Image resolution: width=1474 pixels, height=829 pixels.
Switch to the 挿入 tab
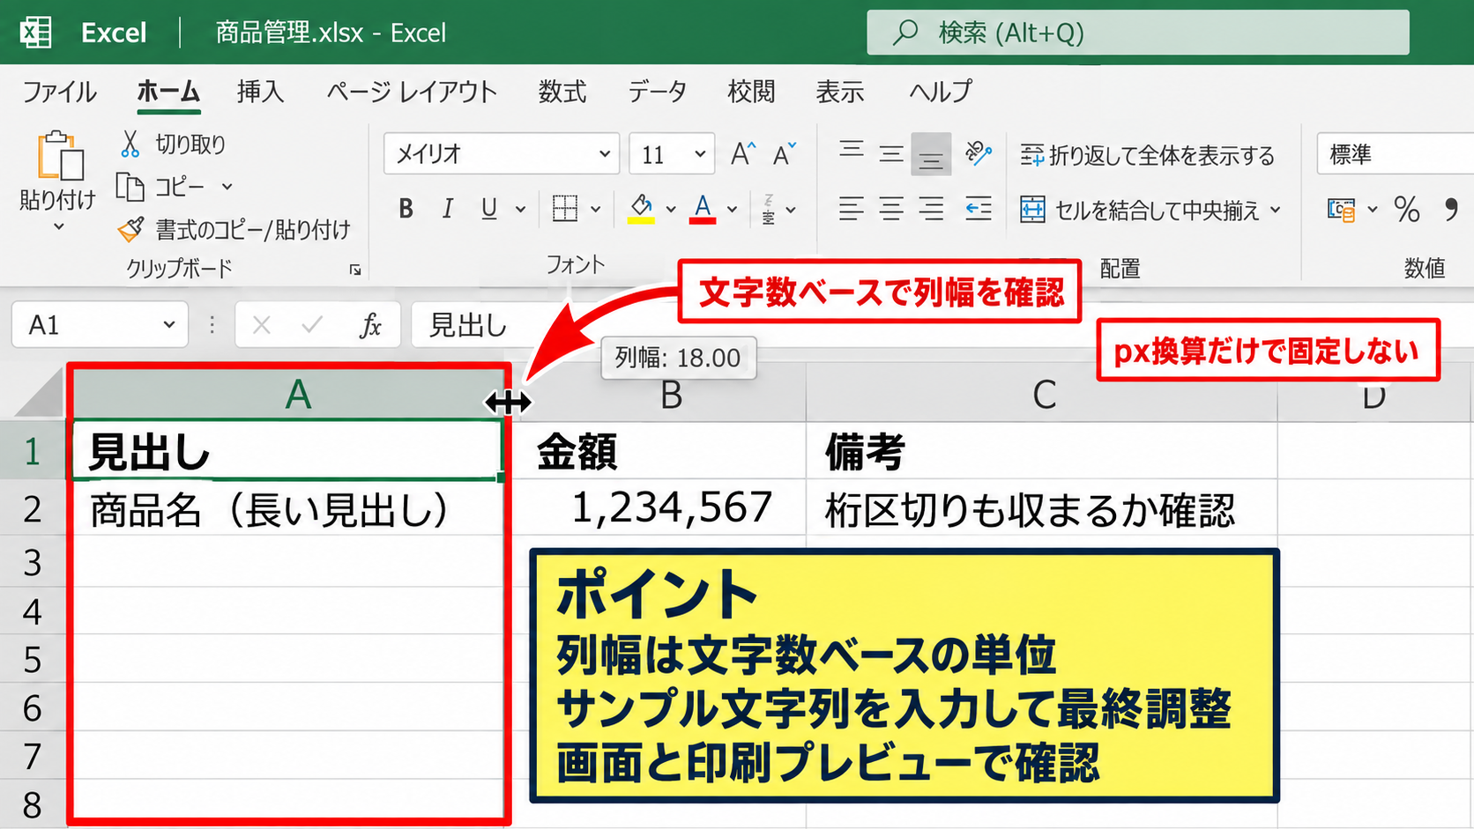[x=261, y=92]
